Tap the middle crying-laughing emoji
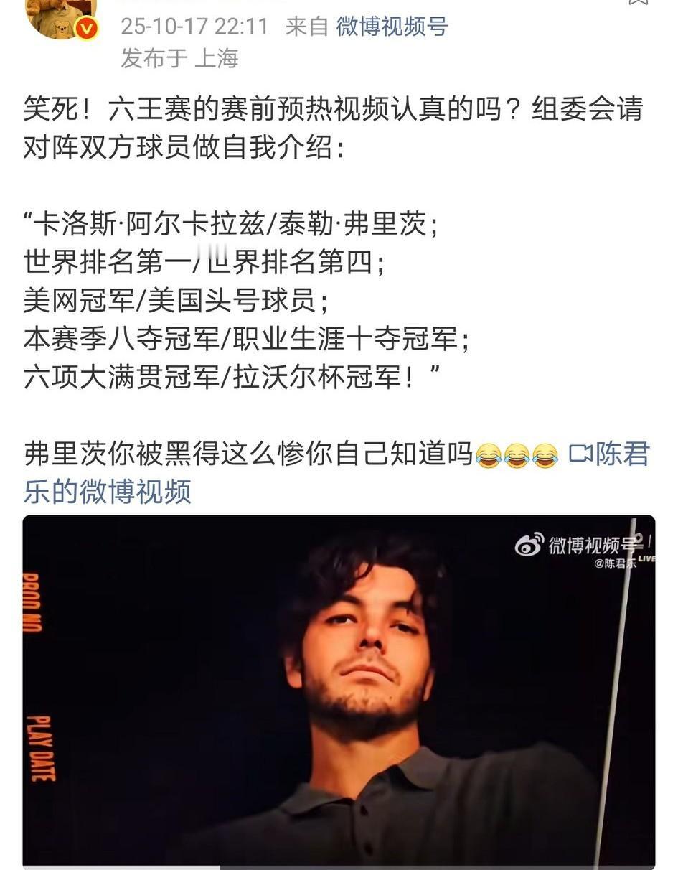This screenshot has width=678, height=870. point(517,456)
